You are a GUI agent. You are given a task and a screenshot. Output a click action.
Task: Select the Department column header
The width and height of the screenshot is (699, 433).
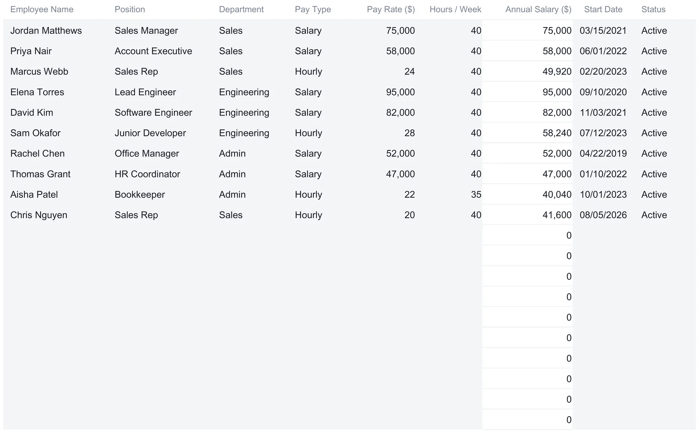click(241, 9)
